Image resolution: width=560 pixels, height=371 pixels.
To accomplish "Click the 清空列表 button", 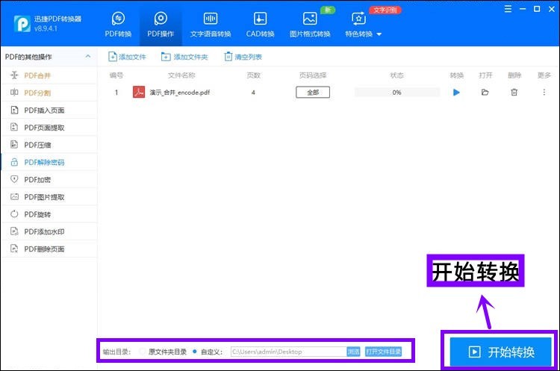I will [x=243, y=57].
